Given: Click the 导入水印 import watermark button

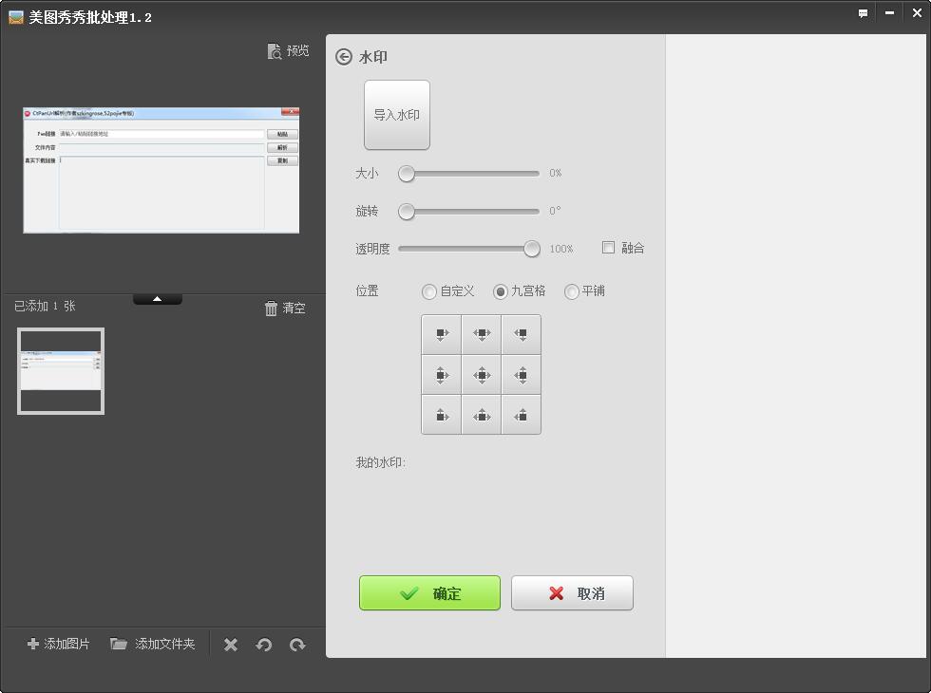Looking at the screenshot, I should tap(396, 115).
